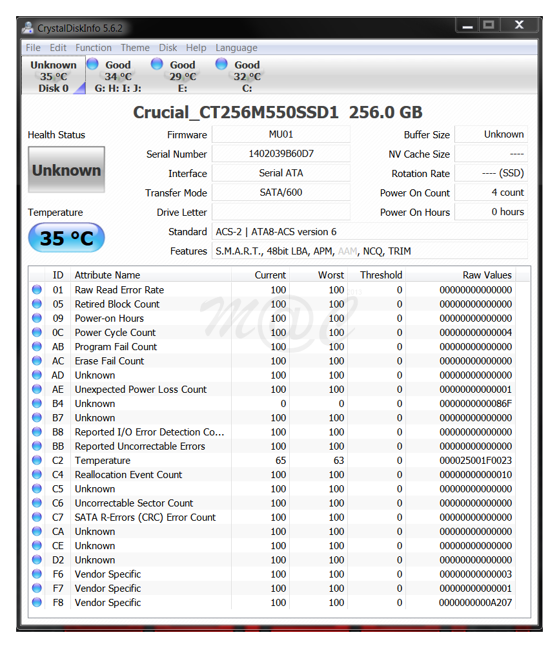Click the Crucial_CT256M550SSD1 256.0 GB model title
Viewport: 559px width, 648px height.
click(x=278, y=112)
